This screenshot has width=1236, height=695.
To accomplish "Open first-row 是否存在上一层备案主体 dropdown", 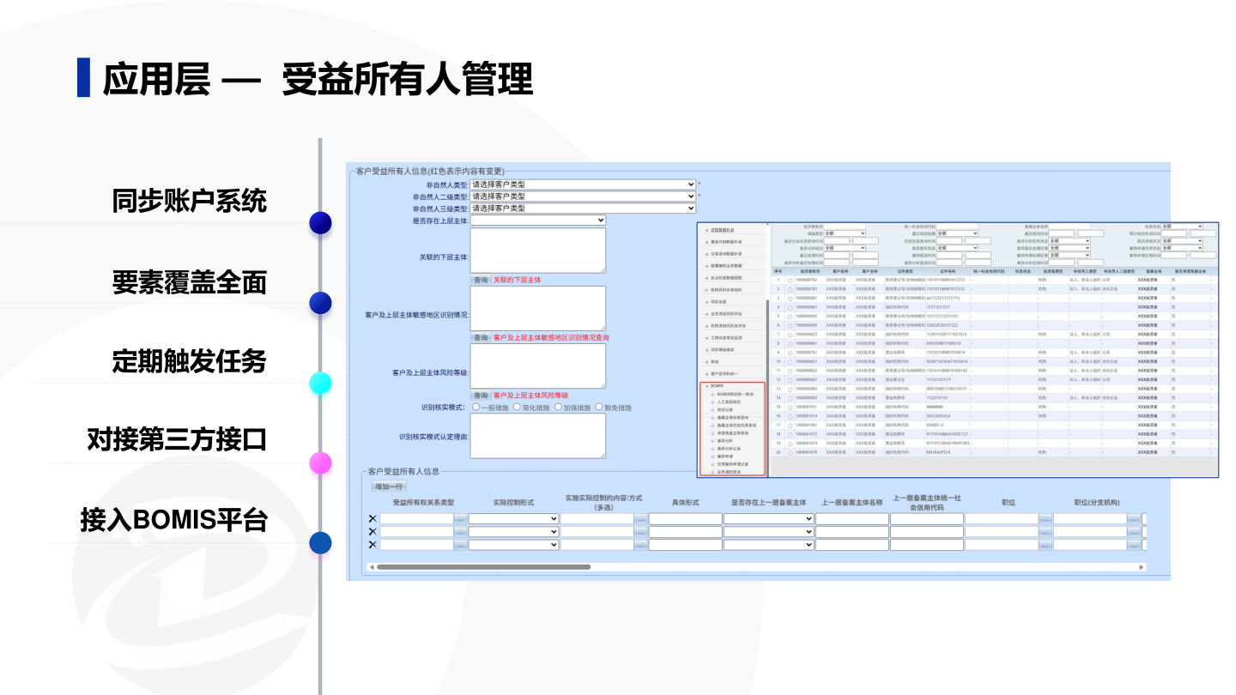I will [x=769, y=519].
